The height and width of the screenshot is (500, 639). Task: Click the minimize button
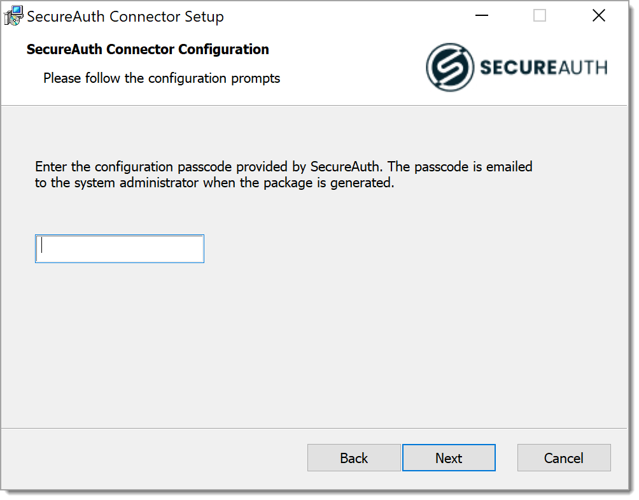pyautogui.click(x=482, y=15)
